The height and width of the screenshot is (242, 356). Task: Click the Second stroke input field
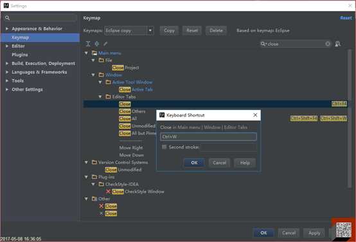pyautogui.click(x=229, y=147)
